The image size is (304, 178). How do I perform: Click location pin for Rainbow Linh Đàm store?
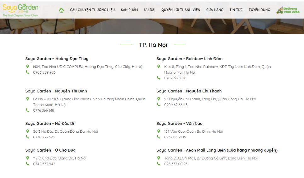pyautogui.click(x=158, y=66)
